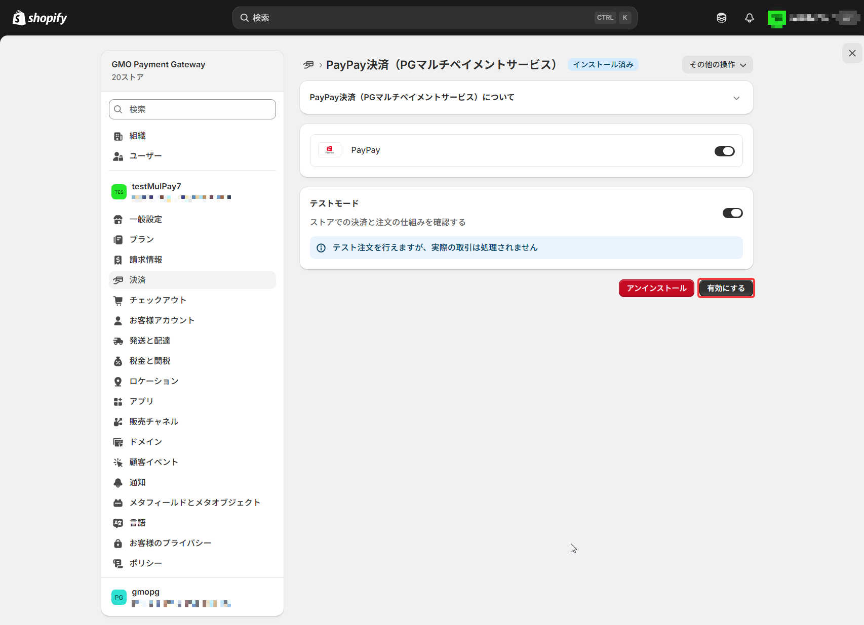Open 請求情報 settings page
864x625 pixels.
pyautogui.click(x=192, y=260)
